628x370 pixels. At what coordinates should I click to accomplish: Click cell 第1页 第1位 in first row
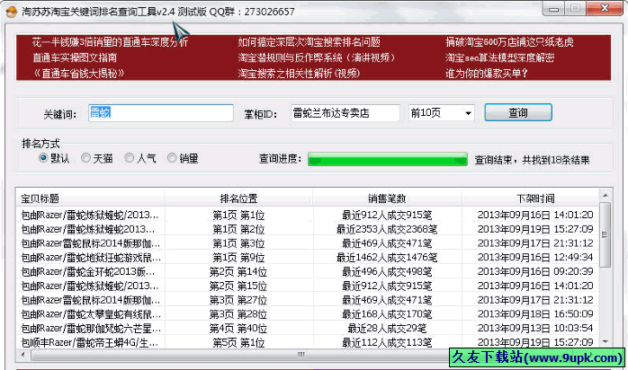pos(238,215)
